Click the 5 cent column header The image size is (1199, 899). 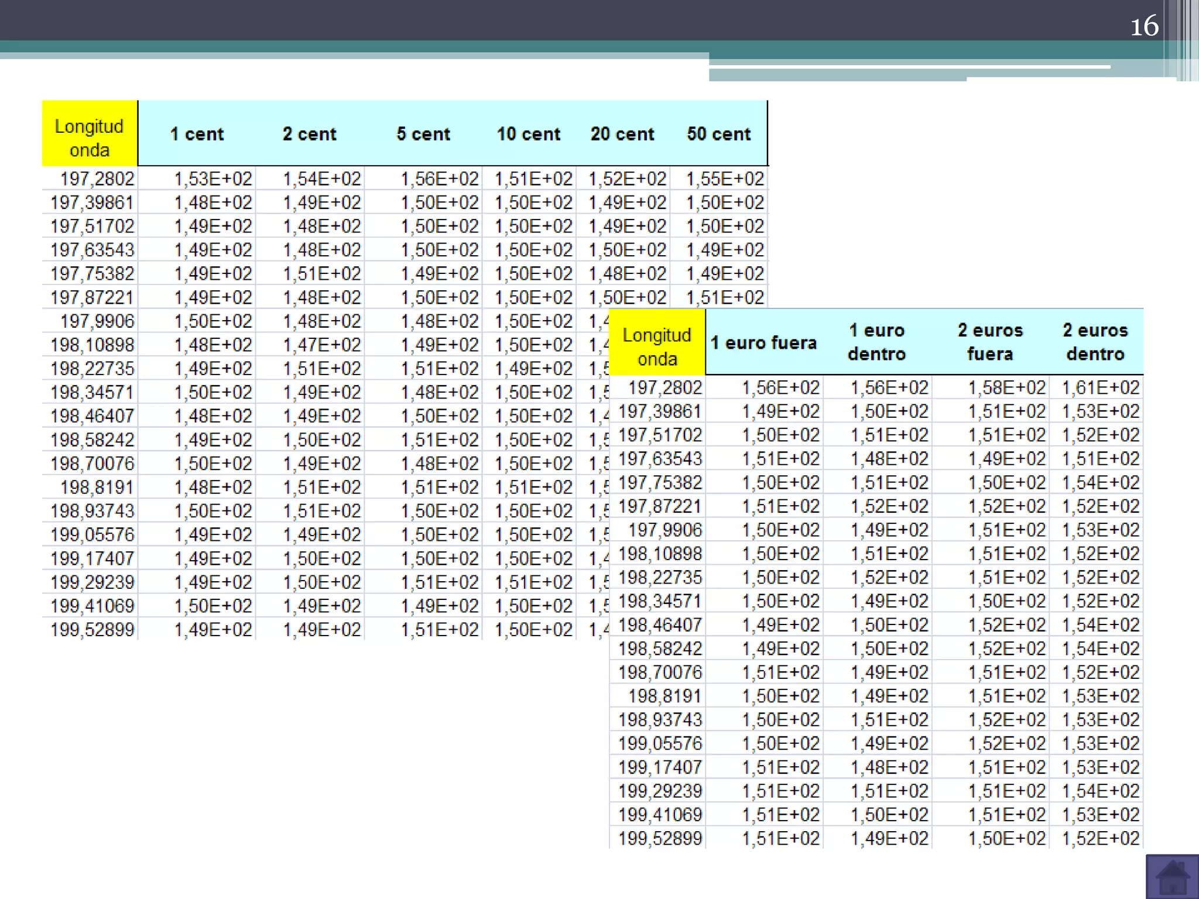pos(423,134)
